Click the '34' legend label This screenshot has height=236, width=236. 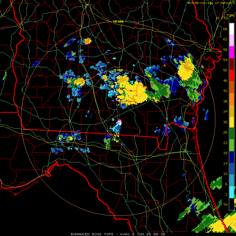(x=225, y=112)
